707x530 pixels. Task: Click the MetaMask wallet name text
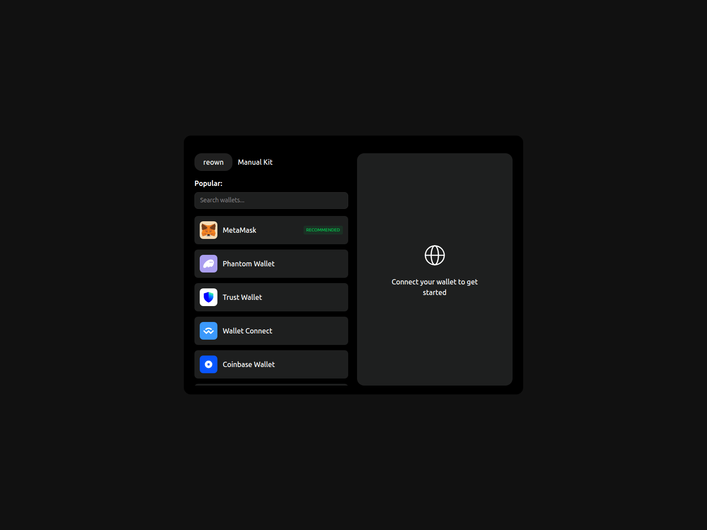pos(239,230)
